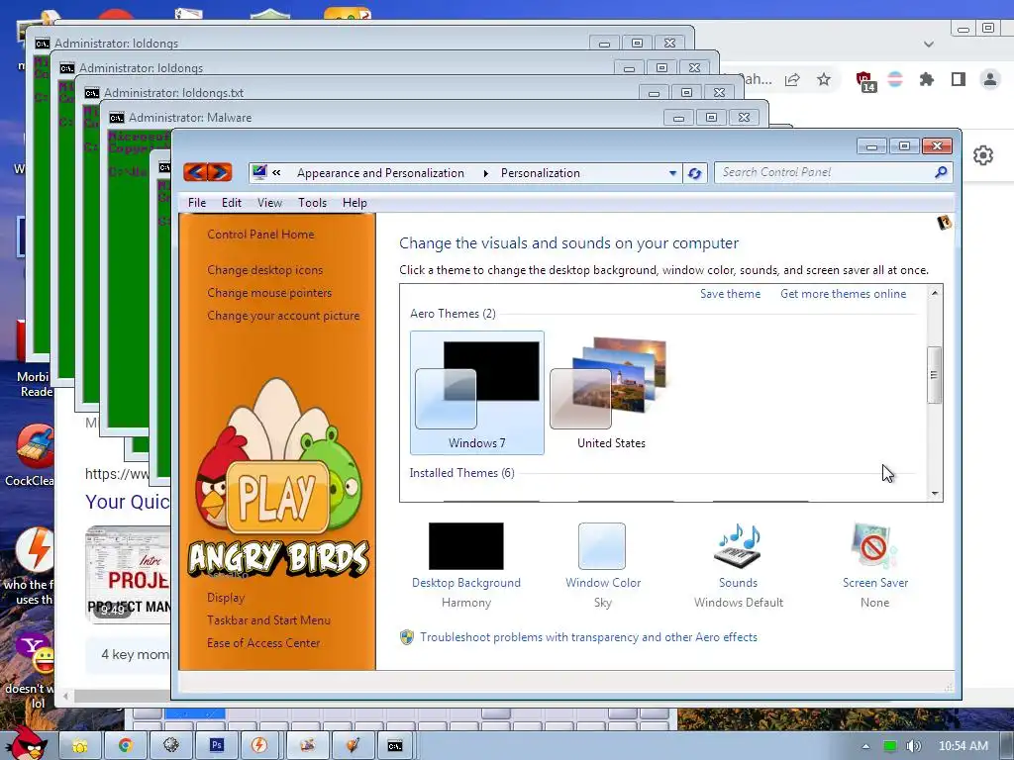
Task: Click the themes list scroll up arrow
Action: [935, 293]
